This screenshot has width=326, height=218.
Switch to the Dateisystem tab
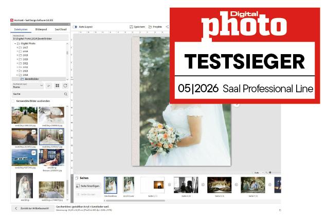tap(21, 29)
